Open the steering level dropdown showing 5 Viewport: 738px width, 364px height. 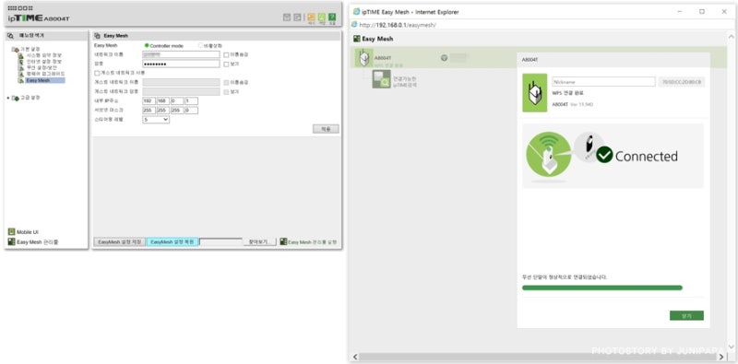[x=156, y=120]
